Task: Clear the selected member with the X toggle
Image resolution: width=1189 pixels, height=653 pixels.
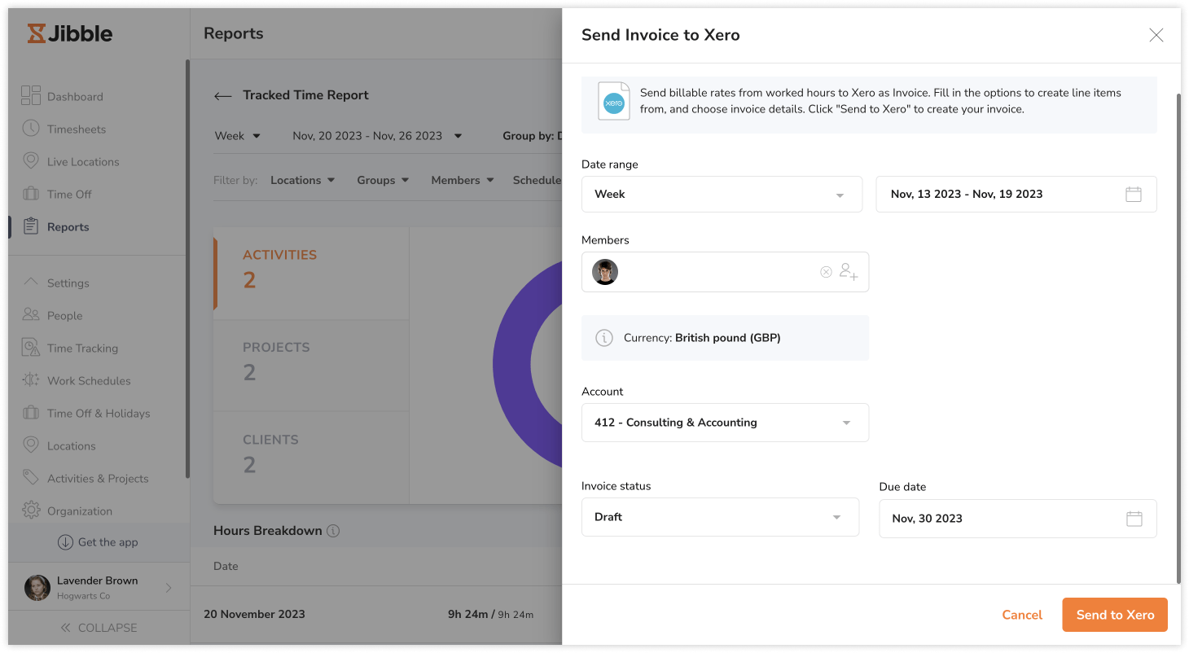Action: [x=826, y=271]
